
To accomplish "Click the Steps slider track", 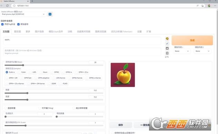I will [54, 65].
